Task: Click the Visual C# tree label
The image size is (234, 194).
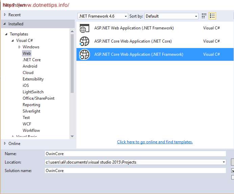Action: coord(24,41)
